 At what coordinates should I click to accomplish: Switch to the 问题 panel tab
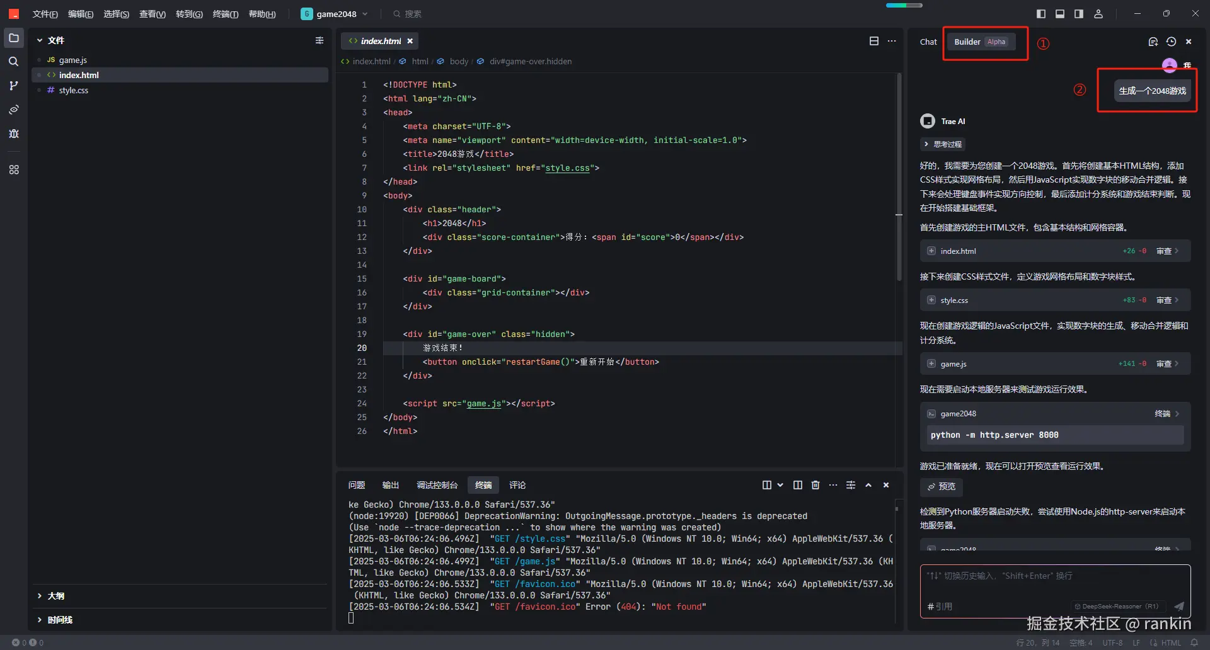tap(357, 485)
